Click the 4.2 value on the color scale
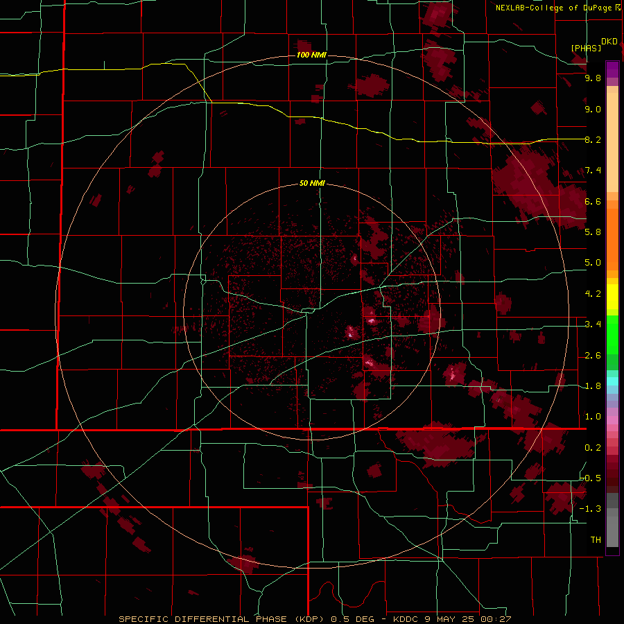Image resolution: width=624 pixels, height=624 pixels. pyautogui.click(x=593, y=294)
